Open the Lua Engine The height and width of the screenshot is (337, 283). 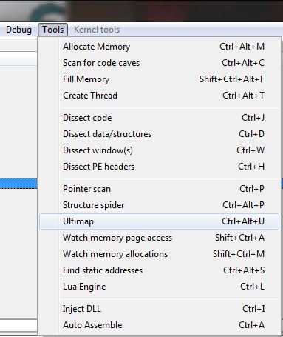click(159, 287)
